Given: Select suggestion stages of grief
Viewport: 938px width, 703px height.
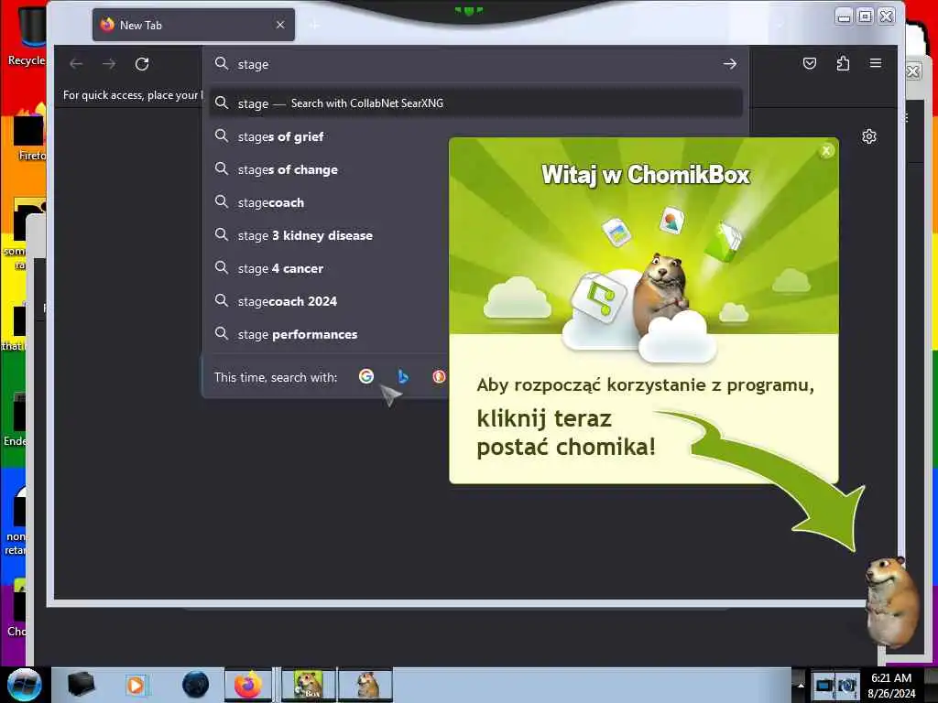Looking at the screenshot, I should click(x=330, y=137).
